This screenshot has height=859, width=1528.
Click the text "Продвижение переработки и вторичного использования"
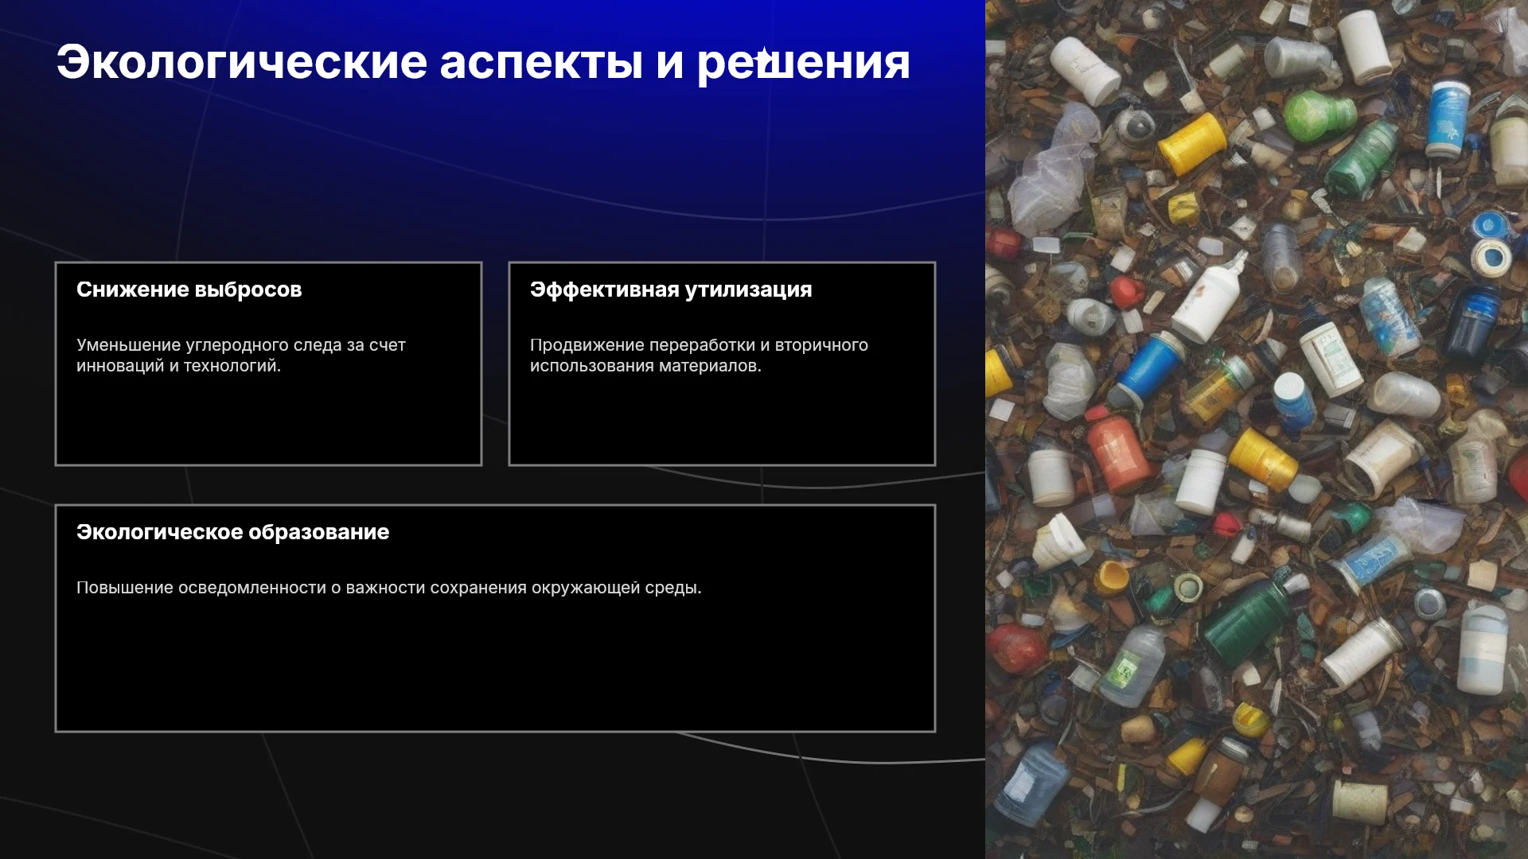pos(699,356)
